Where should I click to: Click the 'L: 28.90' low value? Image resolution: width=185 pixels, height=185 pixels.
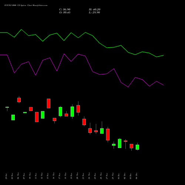coord(94,13)
